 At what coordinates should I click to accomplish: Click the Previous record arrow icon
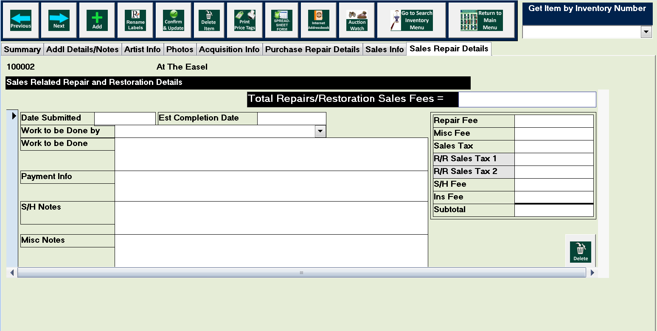[x=21, y=20]
